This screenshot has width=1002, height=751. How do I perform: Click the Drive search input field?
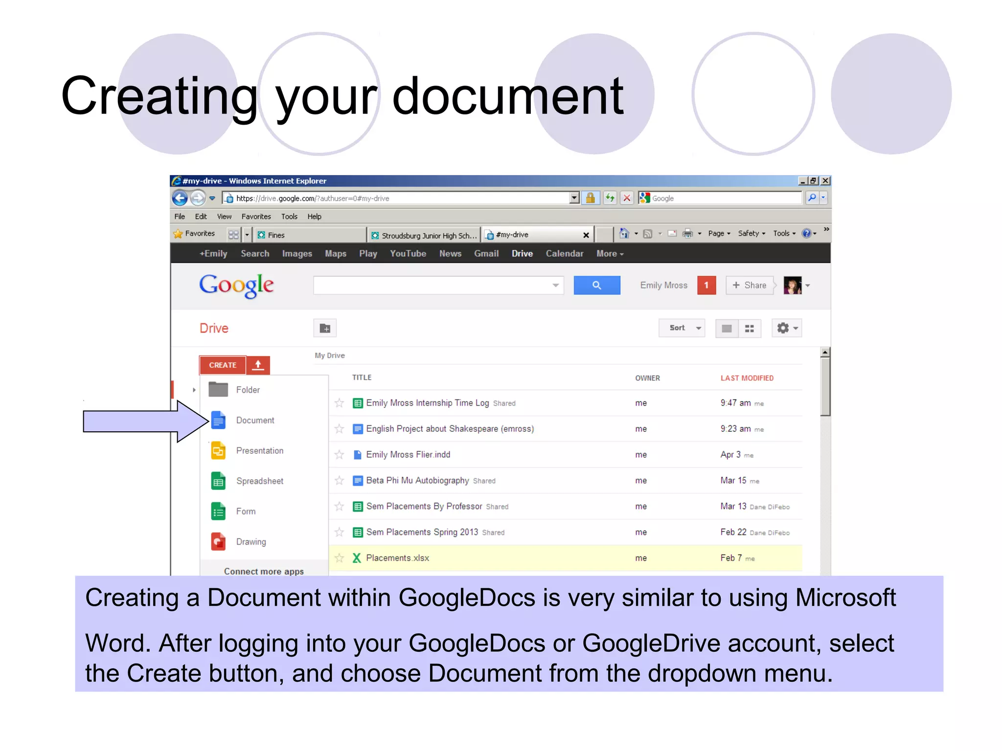click(438, 285)
